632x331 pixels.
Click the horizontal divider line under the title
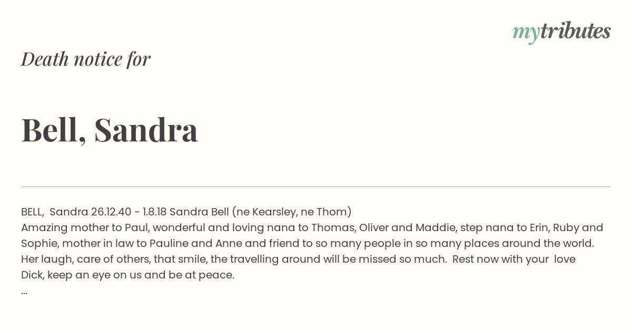(316, 187)
